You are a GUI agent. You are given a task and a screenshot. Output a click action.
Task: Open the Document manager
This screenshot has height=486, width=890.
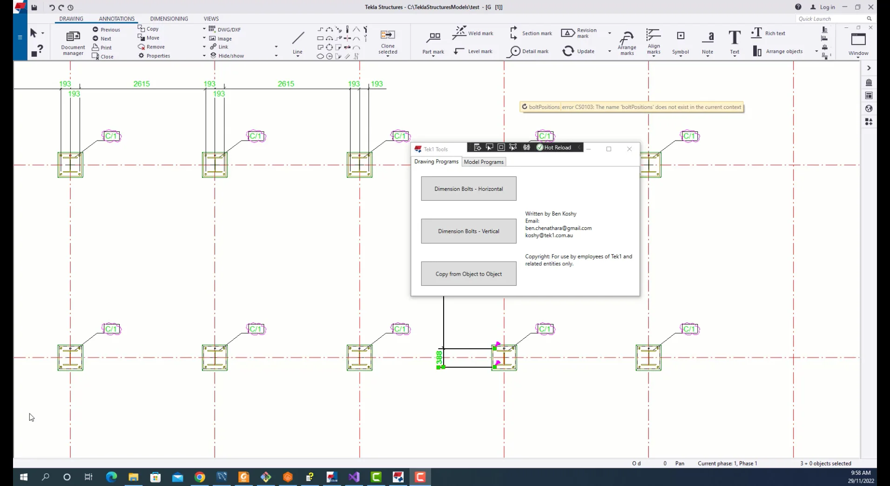coord(73,43)
